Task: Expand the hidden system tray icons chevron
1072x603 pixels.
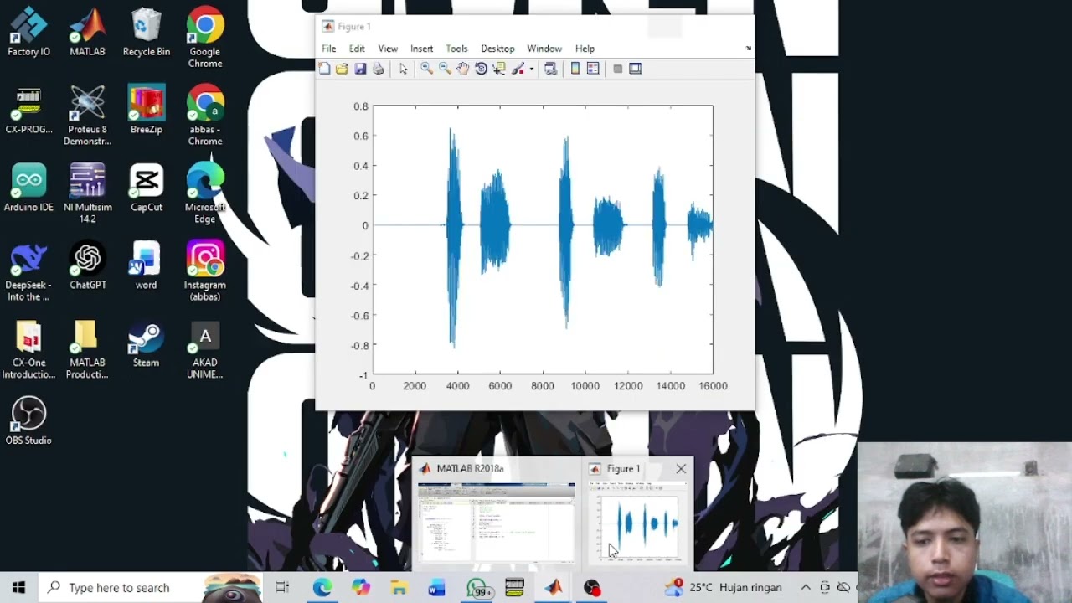Action: pos(806,588)
